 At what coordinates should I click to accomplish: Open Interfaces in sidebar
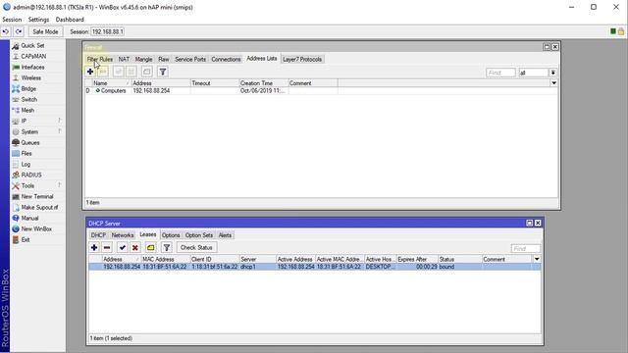32,68
